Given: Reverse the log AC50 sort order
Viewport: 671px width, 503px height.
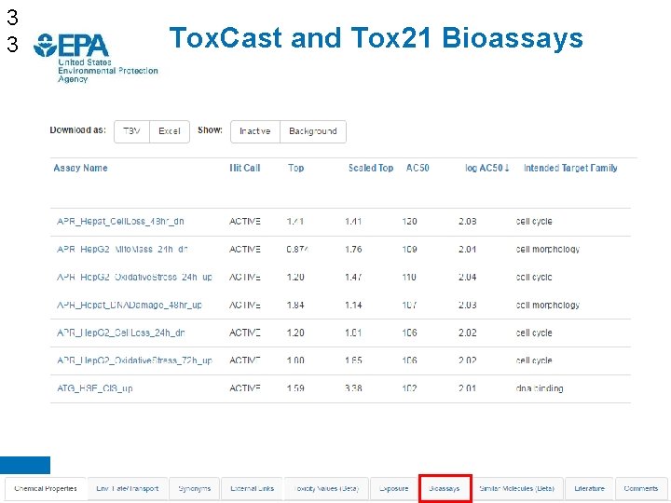Looking at the screenshot, I should [487, 168].
